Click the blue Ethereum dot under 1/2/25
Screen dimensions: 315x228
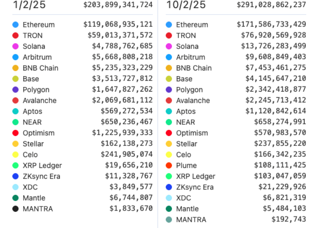click(16, 25)
